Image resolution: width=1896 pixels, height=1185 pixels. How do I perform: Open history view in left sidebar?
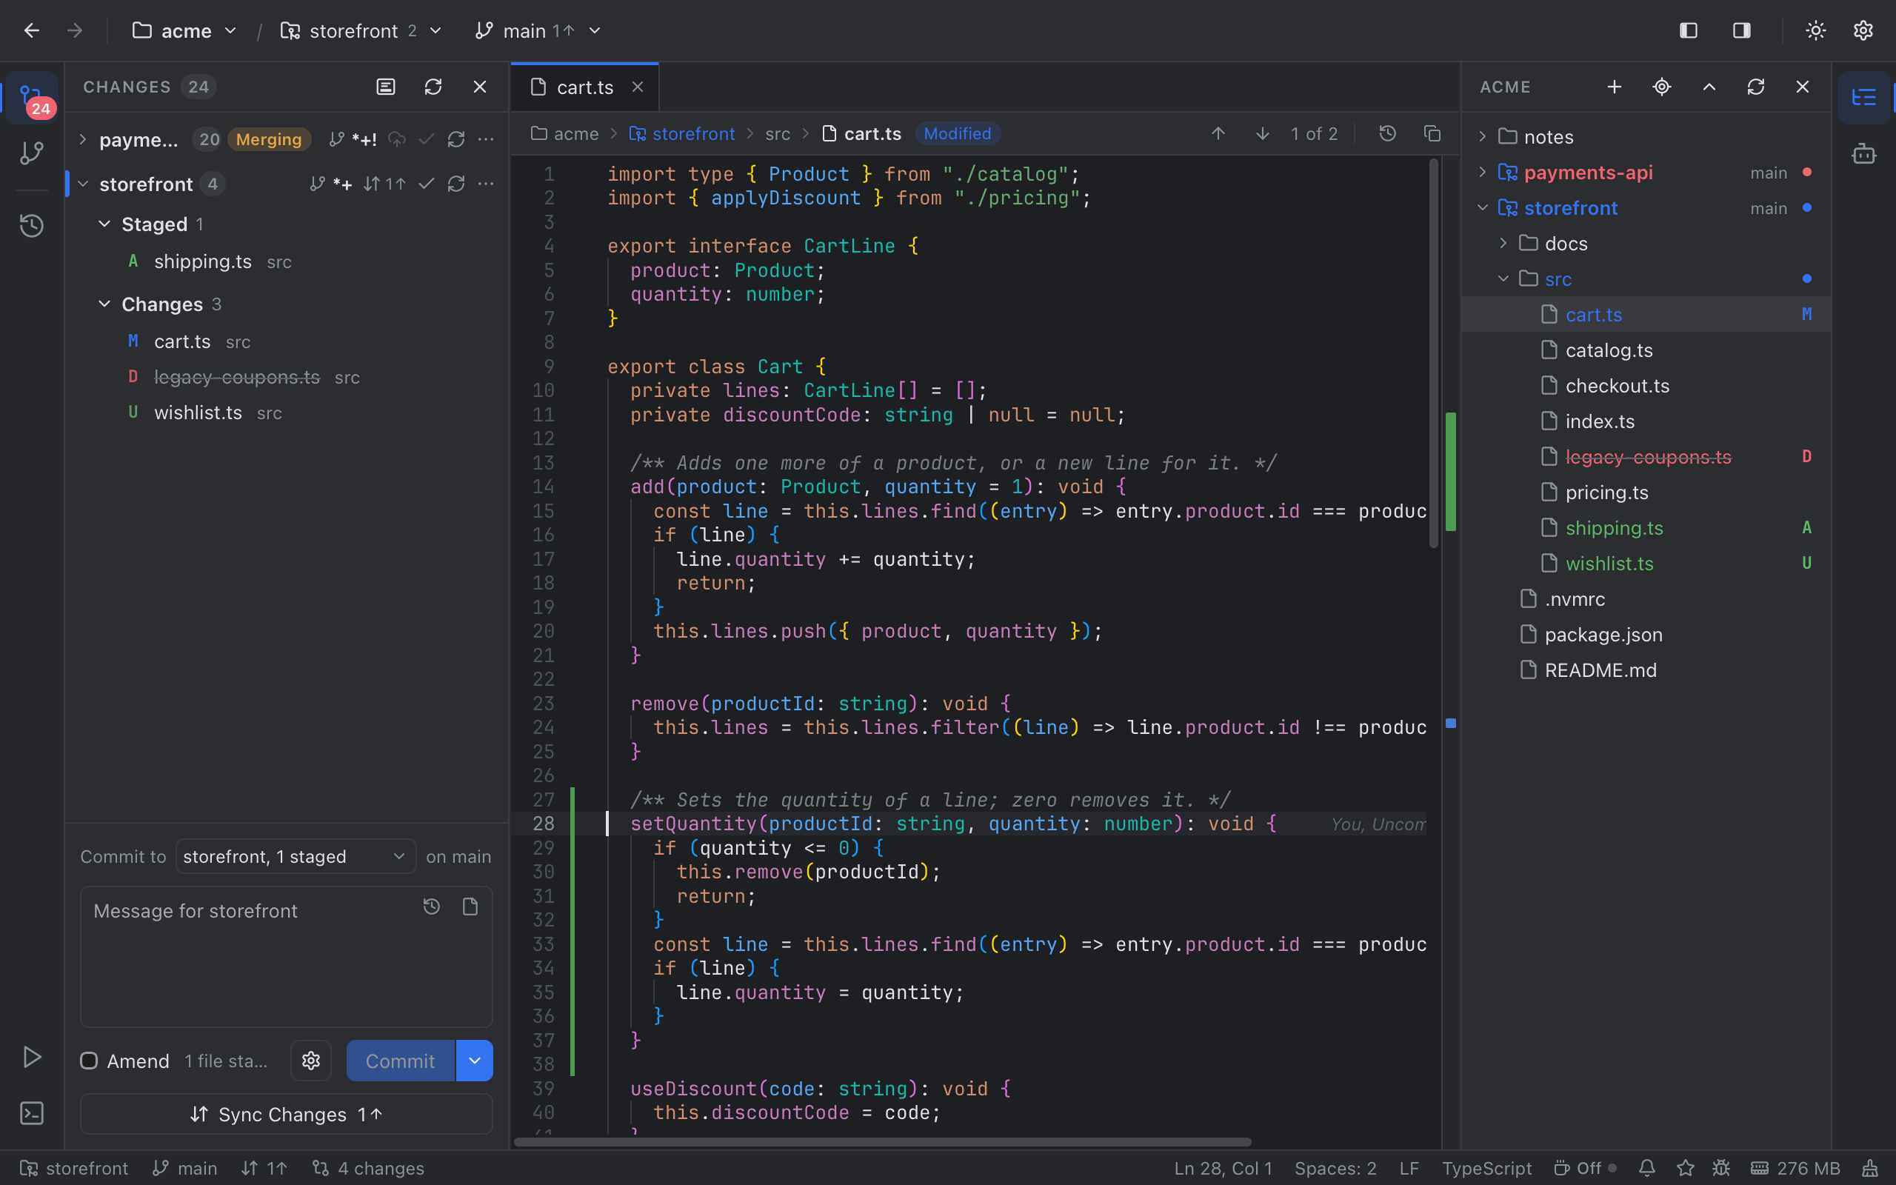(x=32, y=226)
